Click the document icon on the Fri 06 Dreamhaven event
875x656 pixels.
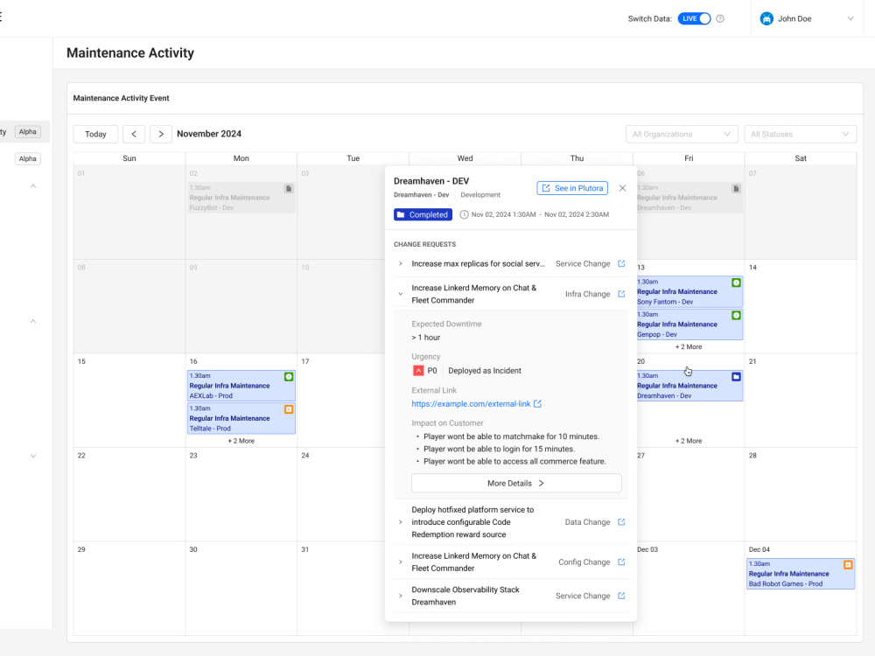click(x=736, y=189)
